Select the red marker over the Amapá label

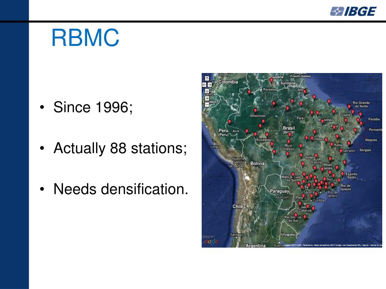pyautogui.click(x=305, y=92)
